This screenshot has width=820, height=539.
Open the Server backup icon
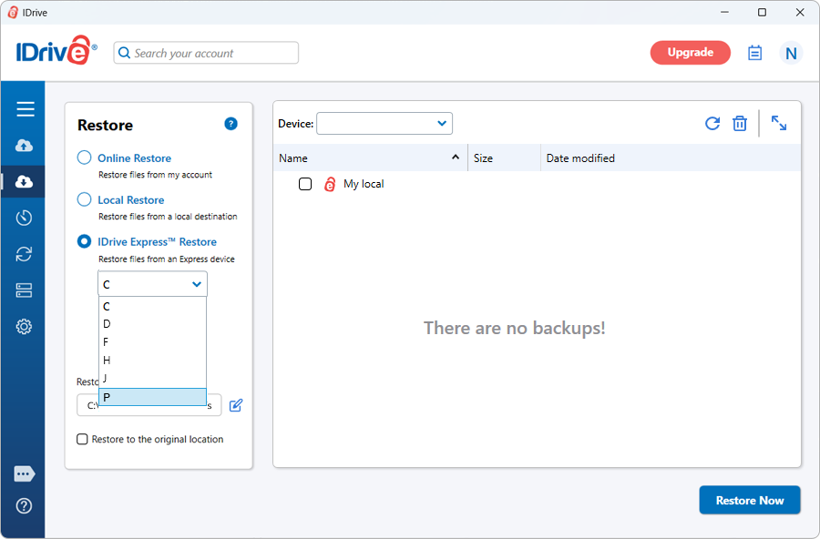[x=24, y=290]
